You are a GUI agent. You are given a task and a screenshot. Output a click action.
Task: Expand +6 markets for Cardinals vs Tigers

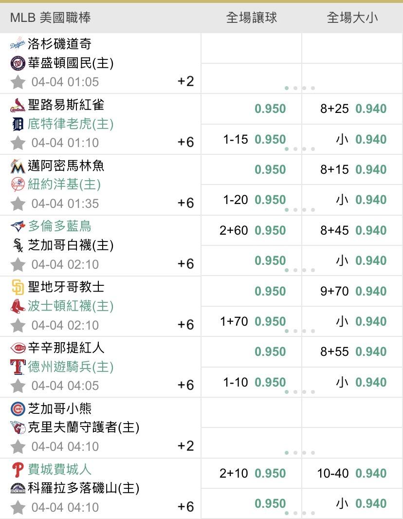point(185,142)
